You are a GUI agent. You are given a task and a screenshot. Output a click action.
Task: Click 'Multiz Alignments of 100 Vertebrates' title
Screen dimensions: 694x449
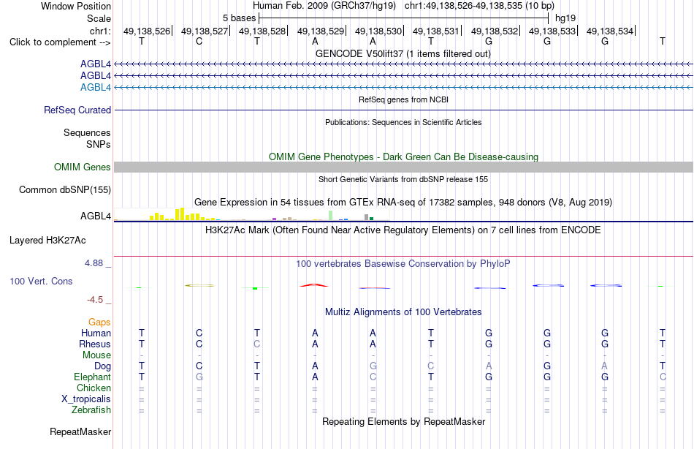point(403,312)
